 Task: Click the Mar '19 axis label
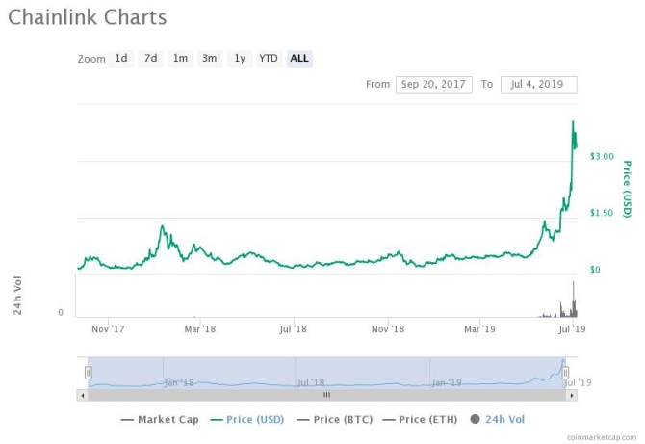coord(479,329)
